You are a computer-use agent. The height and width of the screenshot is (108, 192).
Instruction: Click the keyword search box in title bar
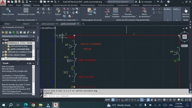click(121, 2)
